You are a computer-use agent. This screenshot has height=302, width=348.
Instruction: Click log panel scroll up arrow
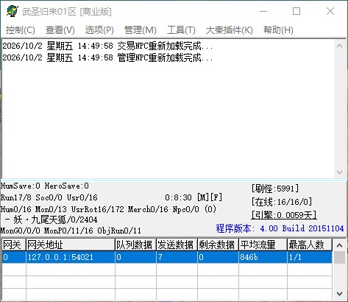coord(340,46)
